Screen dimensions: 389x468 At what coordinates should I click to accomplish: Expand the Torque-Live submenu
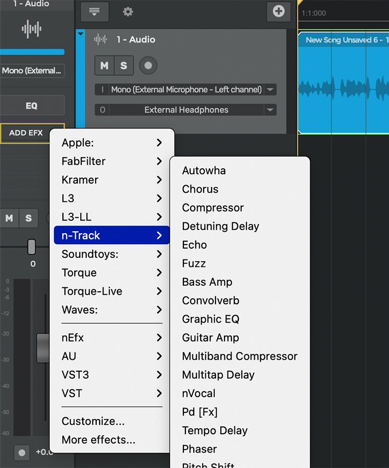[111, 291]
